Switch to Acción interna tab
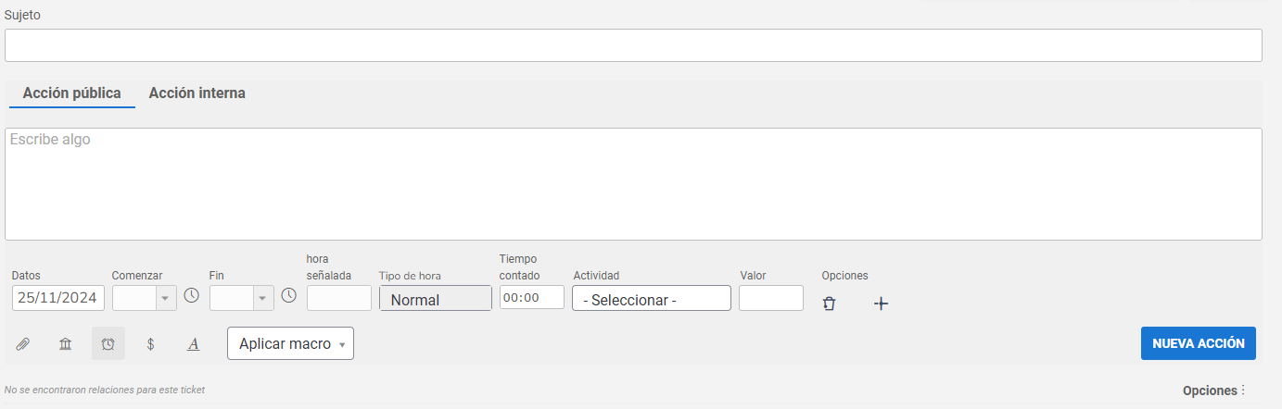Image resolution: width=1282 pixels, height=409 pixels. pos(197,93)
